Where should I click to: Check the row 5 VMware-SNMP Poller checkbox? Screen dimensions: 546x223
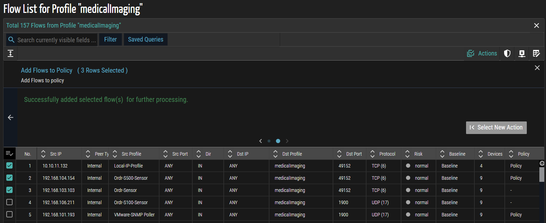[x=9, y=215]
